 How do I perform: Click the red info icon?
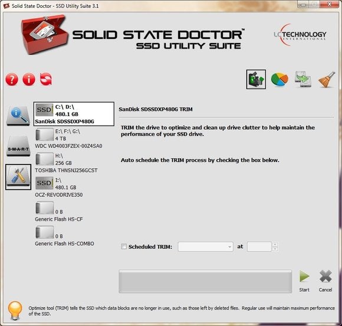point(29,79)
